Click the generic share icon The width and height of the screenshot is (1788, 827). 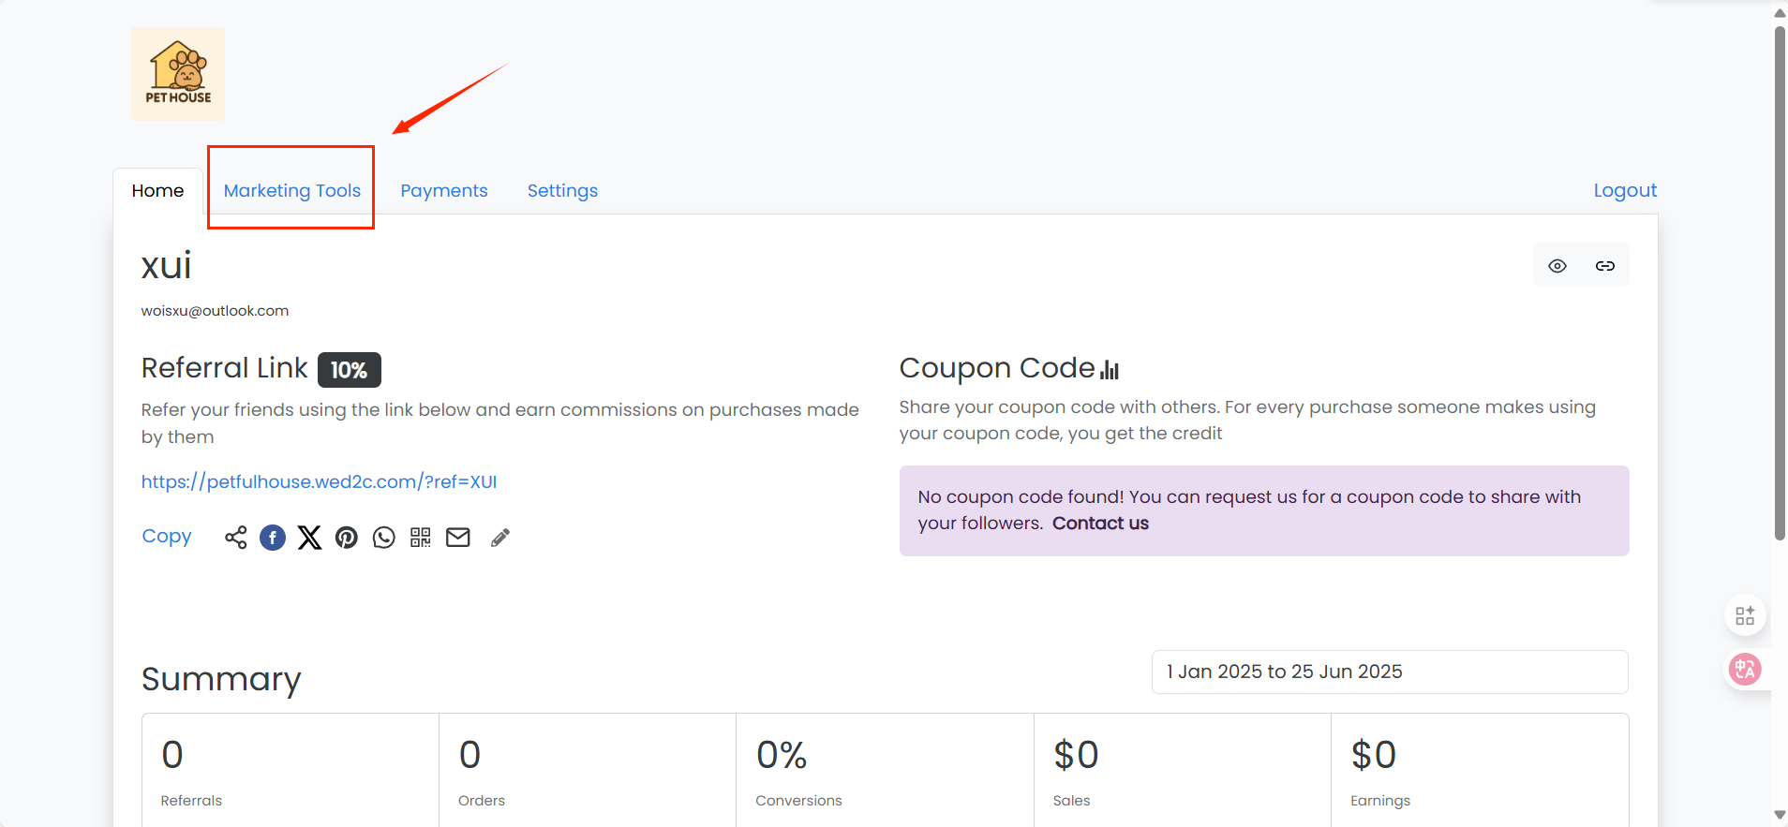click(x=236, y=538)
